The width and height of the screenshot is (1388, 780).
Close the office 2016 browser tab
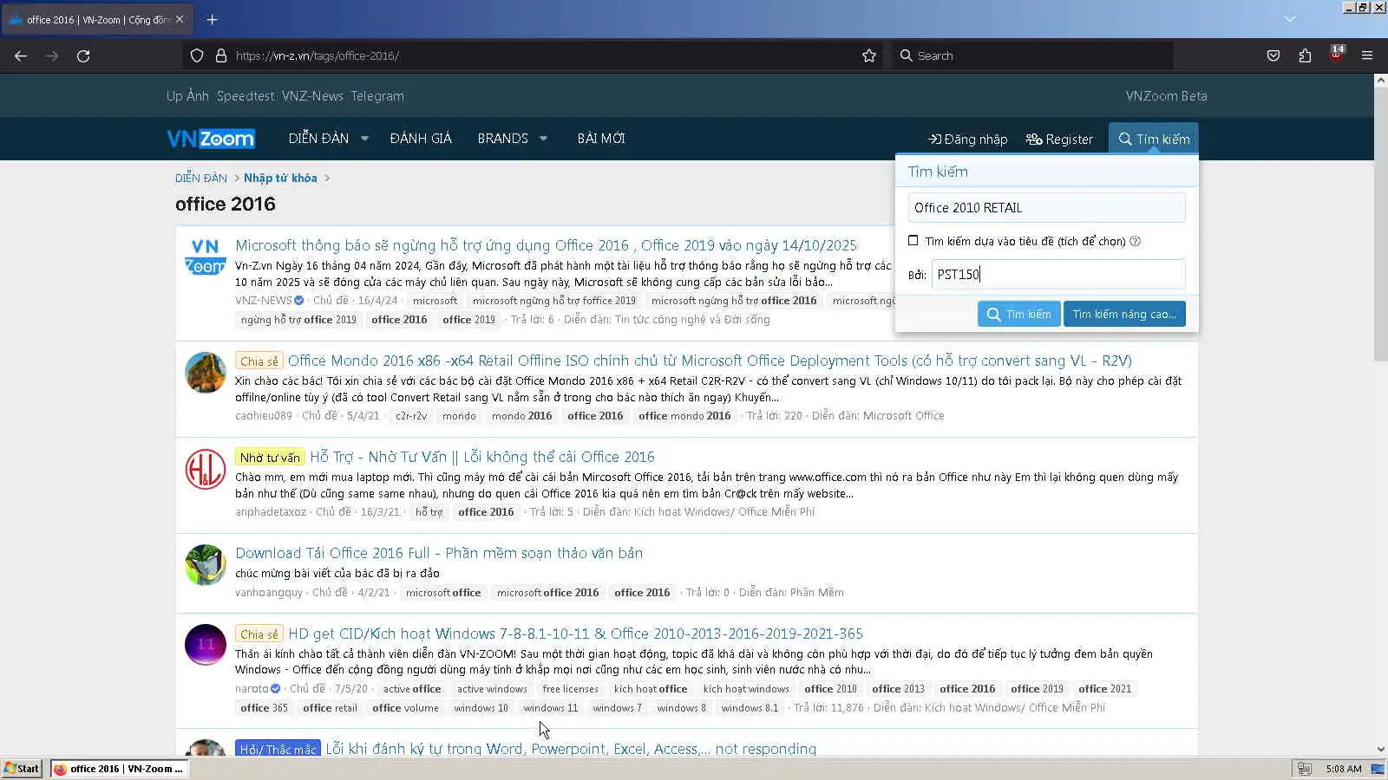[180, 19]
